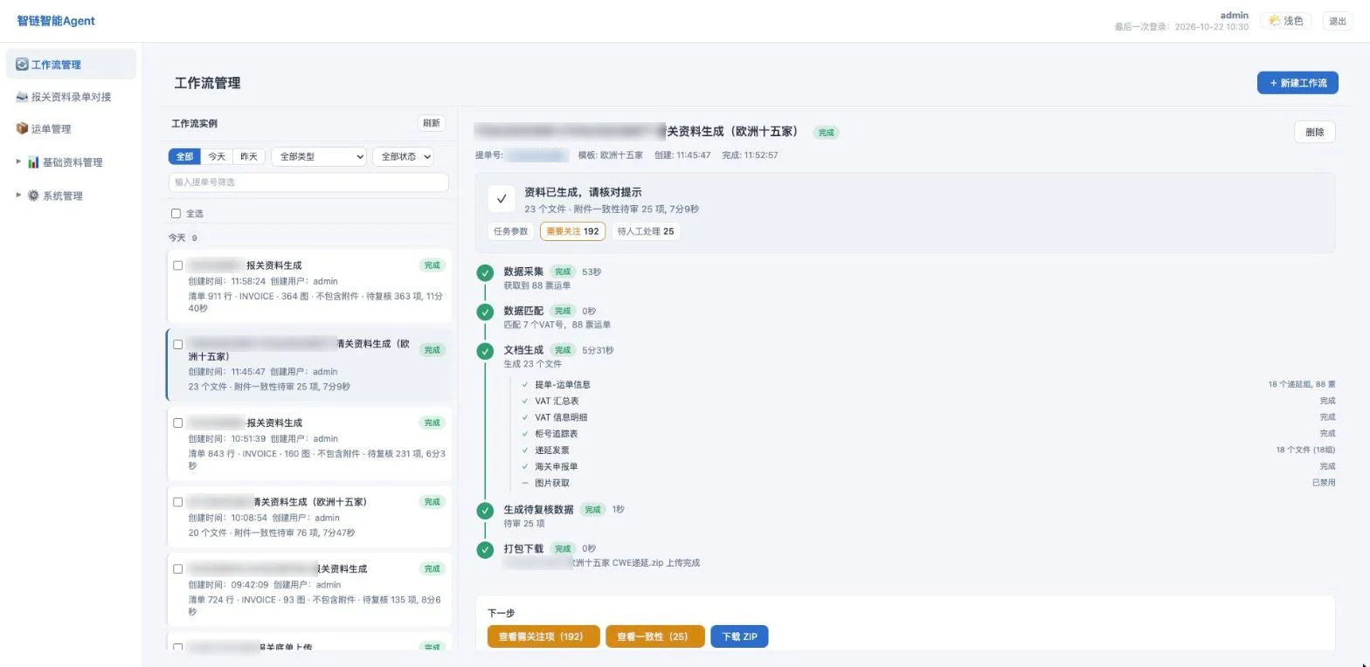Image resolution: width=1370 pixels, height=667 pixels.
Task: Click the 输入提单号筛选 input field
Action: [308, 182]
